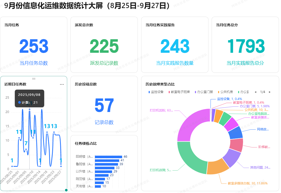Grab the drag handle above 近期日任务数
This screenshot has width=281, height=193.
tap(34, 78)
